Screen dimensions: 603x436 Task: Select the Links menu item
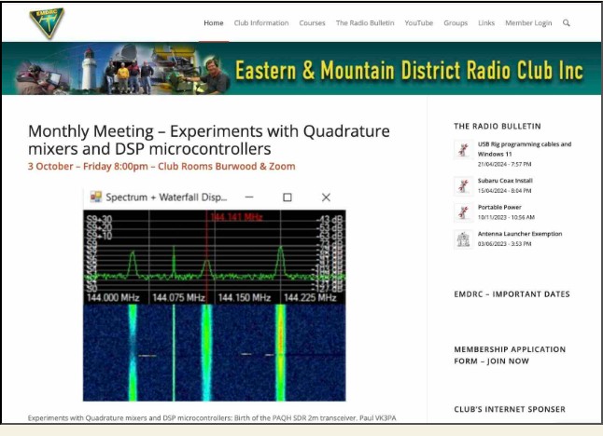point(486,22)
